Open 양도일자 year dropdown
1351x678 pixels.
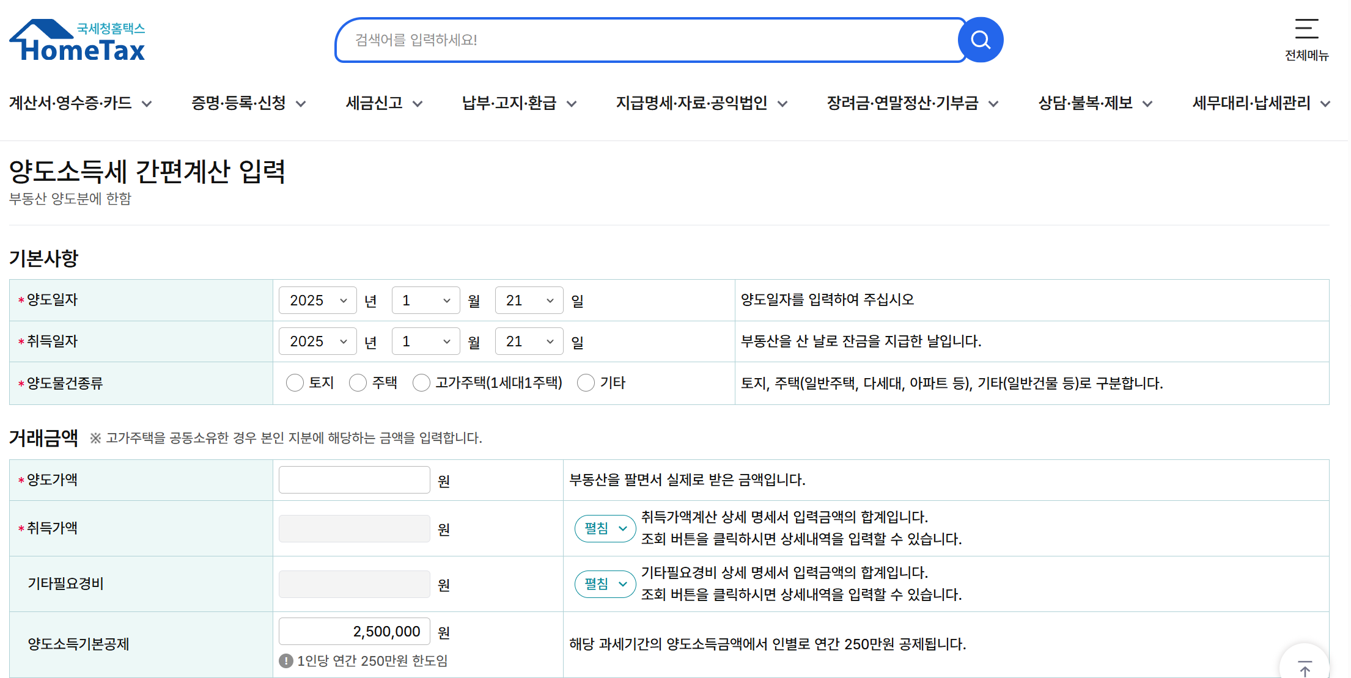point(317,301)
